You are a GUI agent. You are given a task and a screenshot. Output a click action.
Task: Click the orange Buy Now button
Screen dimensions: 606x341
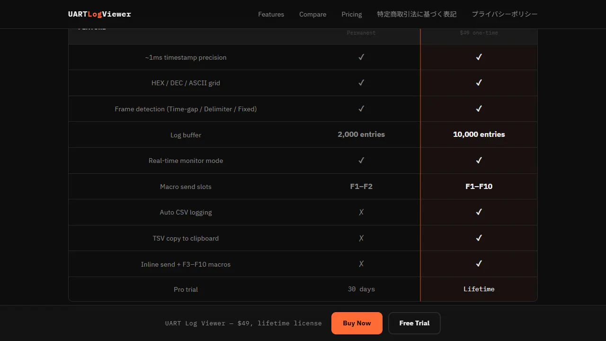coord(357,323)
